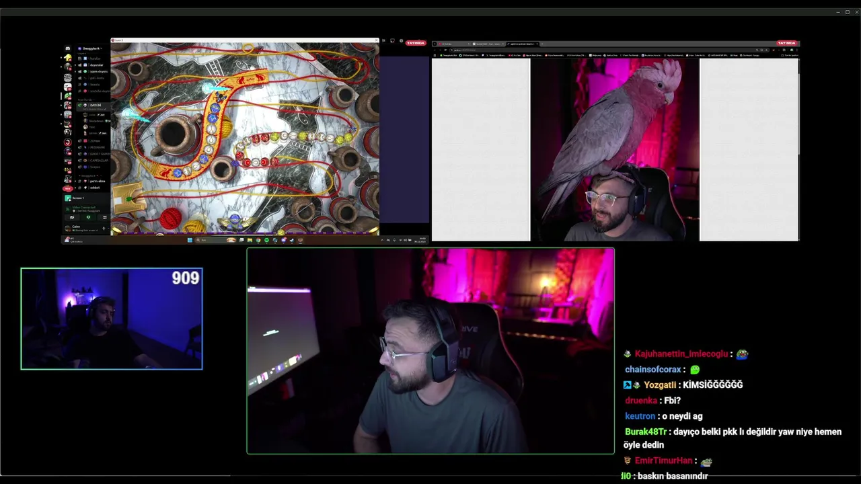Viewport: 861px width, 484px height.
Task: Open the all bookmarks folder at the bar's end
Action: [791, 55]
